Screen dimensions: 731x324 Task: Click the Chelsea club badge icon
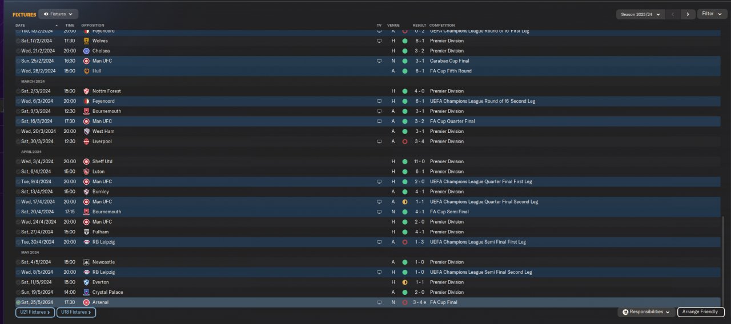click(87, 51)
